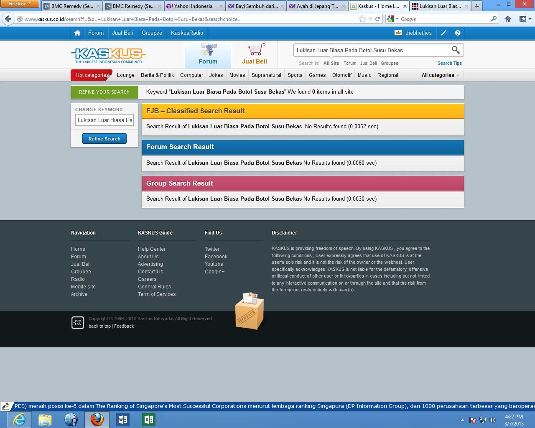535x428 pixels.
Task: Open the Feedback box icon
Action: click(249, 311)
